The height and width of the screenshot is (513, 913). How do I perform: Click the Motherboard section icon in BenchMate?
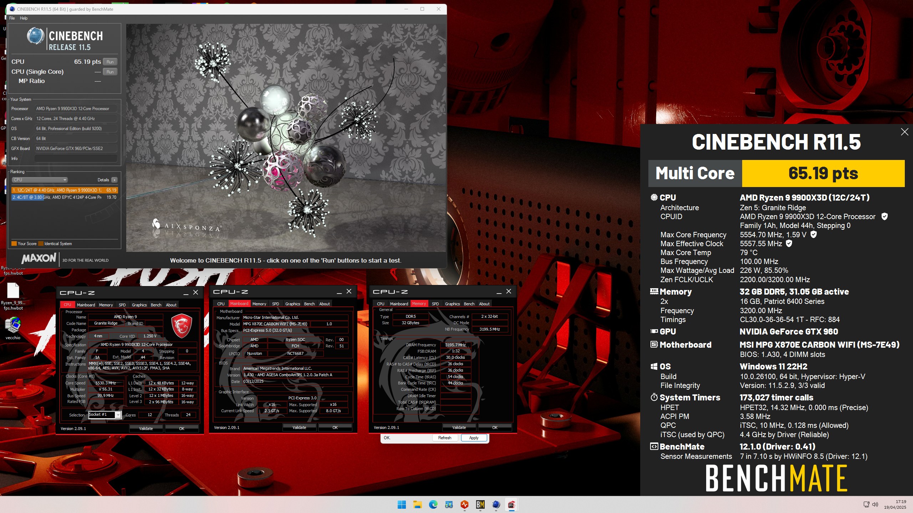pos(654,344)
